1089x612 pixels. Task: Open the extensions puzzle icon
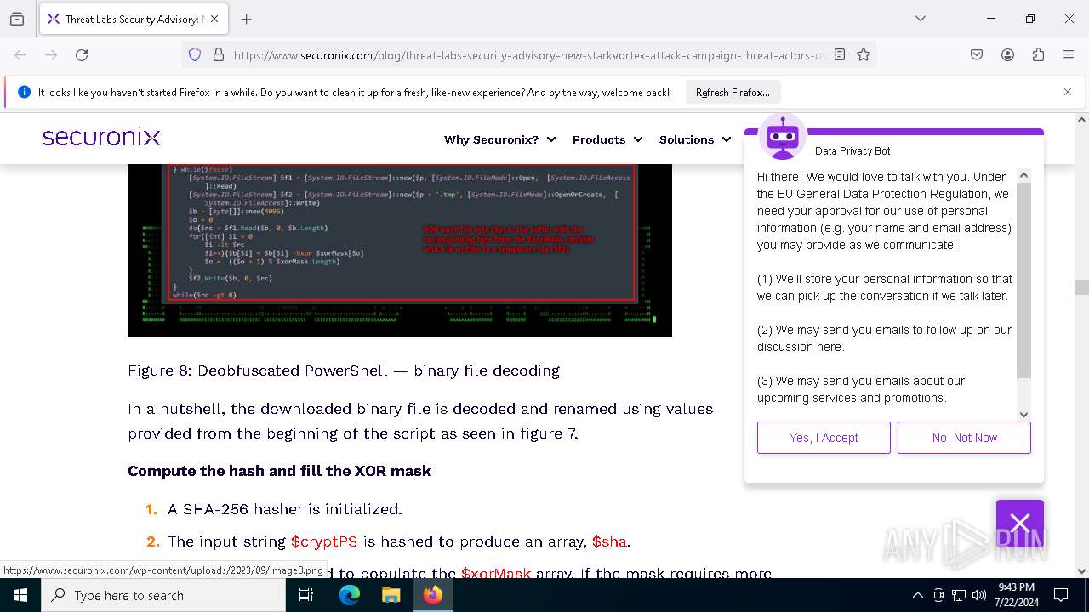coord(1038,54)
